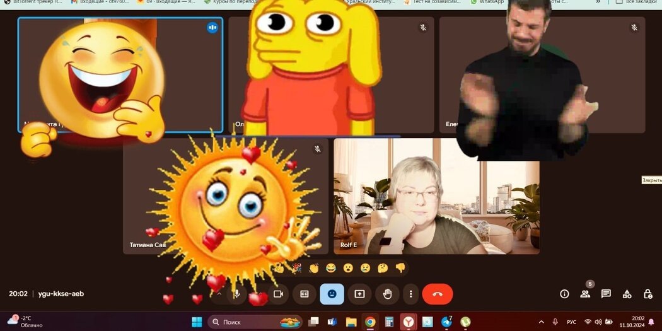Open Wi-Fi network settings in tray
Screen dimensions: 662x331
(588, 322)
